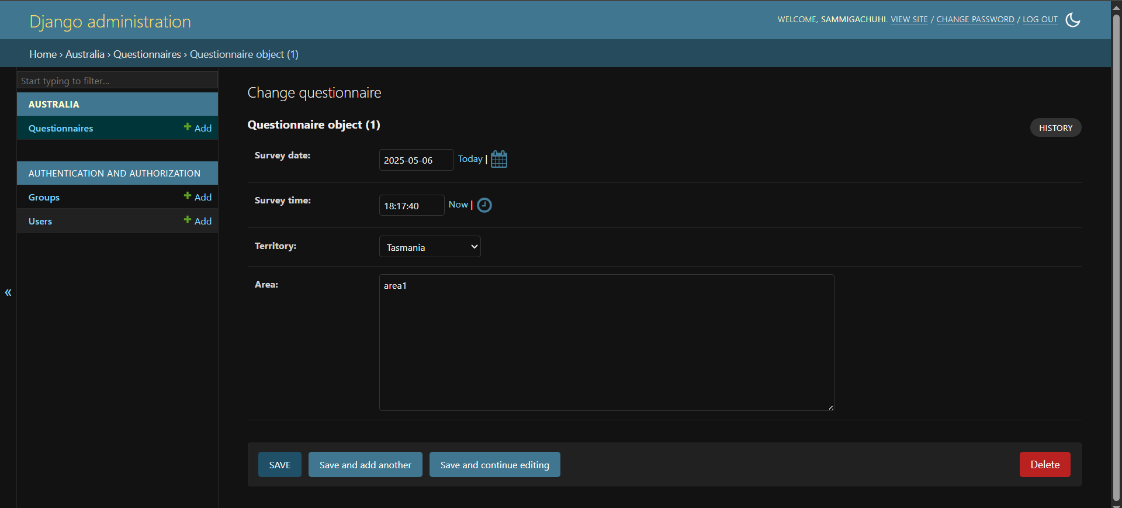Viewport: 1122px width, 508px height.
Task: Open Users in the sidebar
Action: tap(40, 222)
